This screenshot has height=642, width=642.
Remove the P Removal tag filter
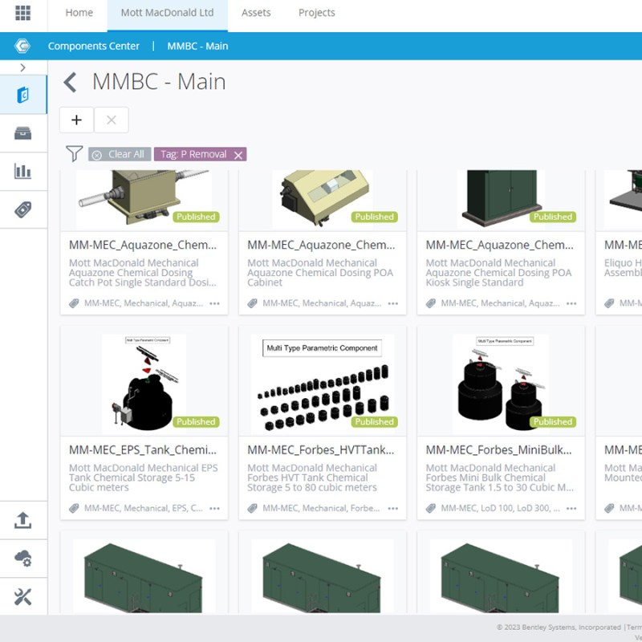[x=238, y=155]
